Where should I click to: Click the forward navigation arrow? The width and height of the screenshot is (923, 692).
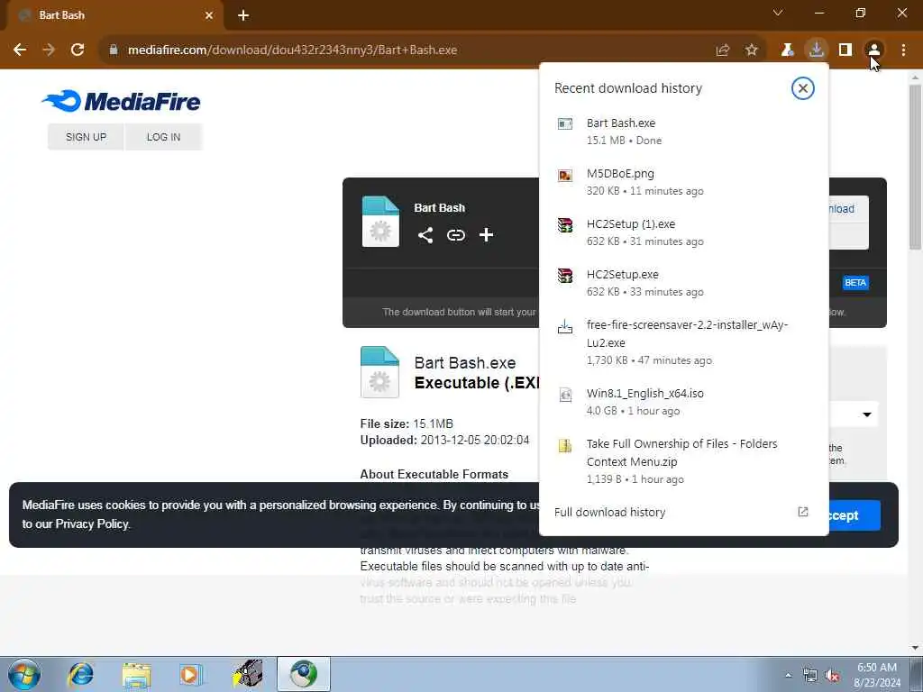pyautogui.click(x=49, y=50)
